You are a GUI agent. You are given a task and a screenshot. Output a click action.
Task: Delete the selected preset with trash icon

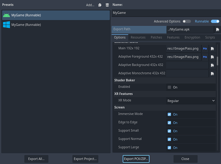pos(107,5)
